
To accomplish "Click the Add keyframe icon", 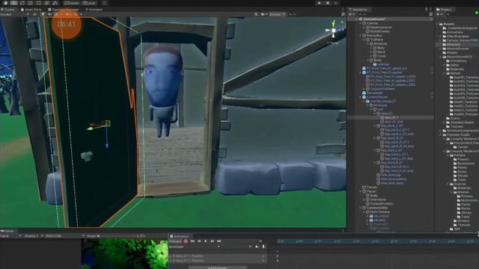I will (x=257, y=247).
